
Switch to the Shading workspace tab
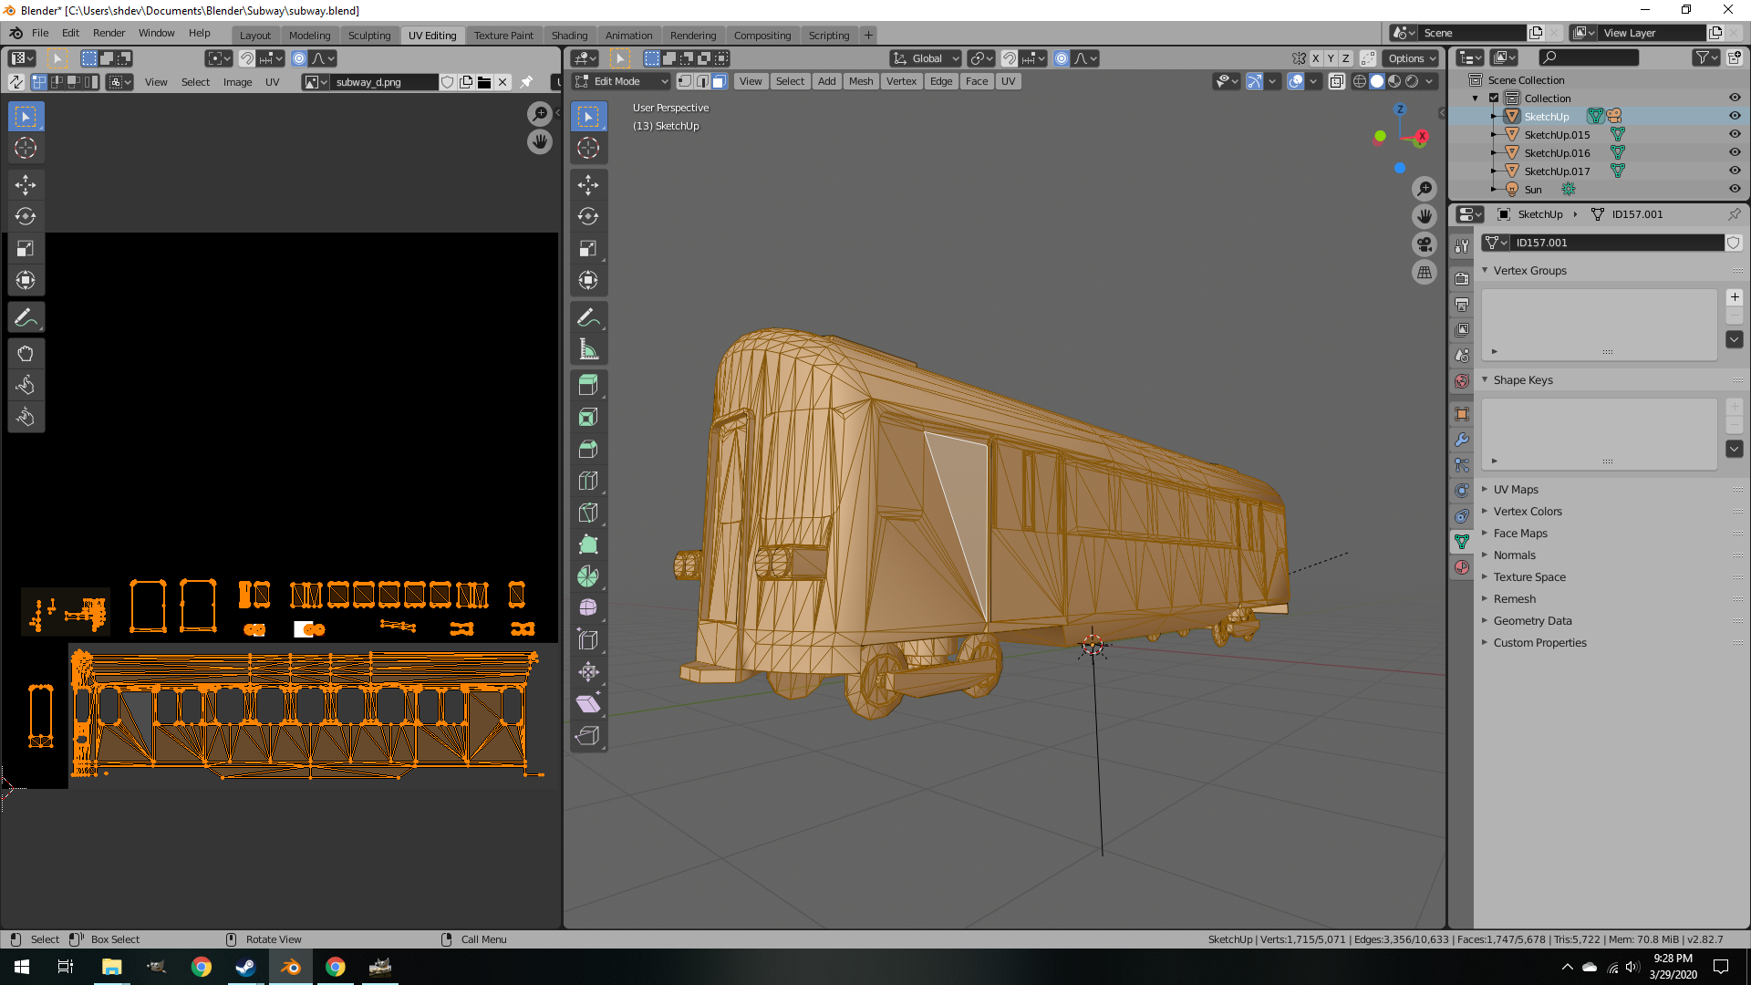click(x=569, y=36)
